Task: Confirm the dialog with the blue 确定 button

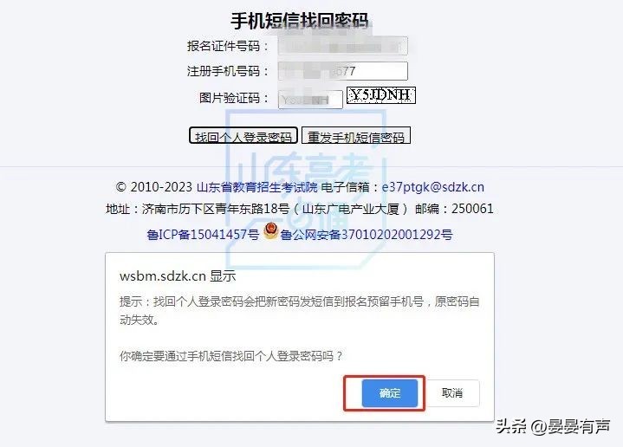Action: click(x=389, y=393)
